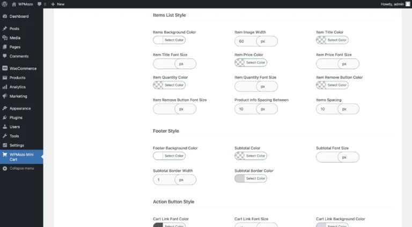Image resolution: width=412 pixels, height=227 pixels.
Task: Click Select Color for Item Quantity Color
Action: 174,85
